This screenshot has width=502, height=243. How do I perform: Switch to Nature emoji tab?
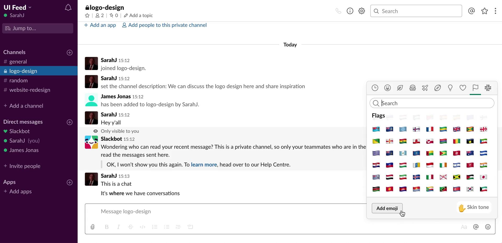[400, 88]
